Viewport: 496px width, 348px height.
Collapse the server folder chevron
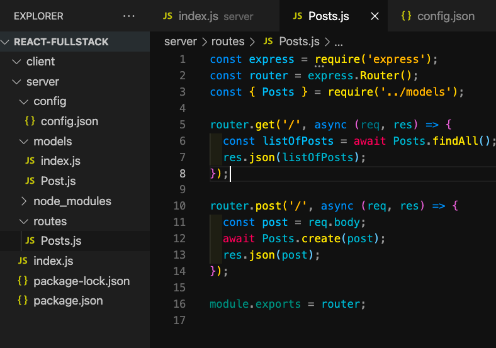[16, 82]
